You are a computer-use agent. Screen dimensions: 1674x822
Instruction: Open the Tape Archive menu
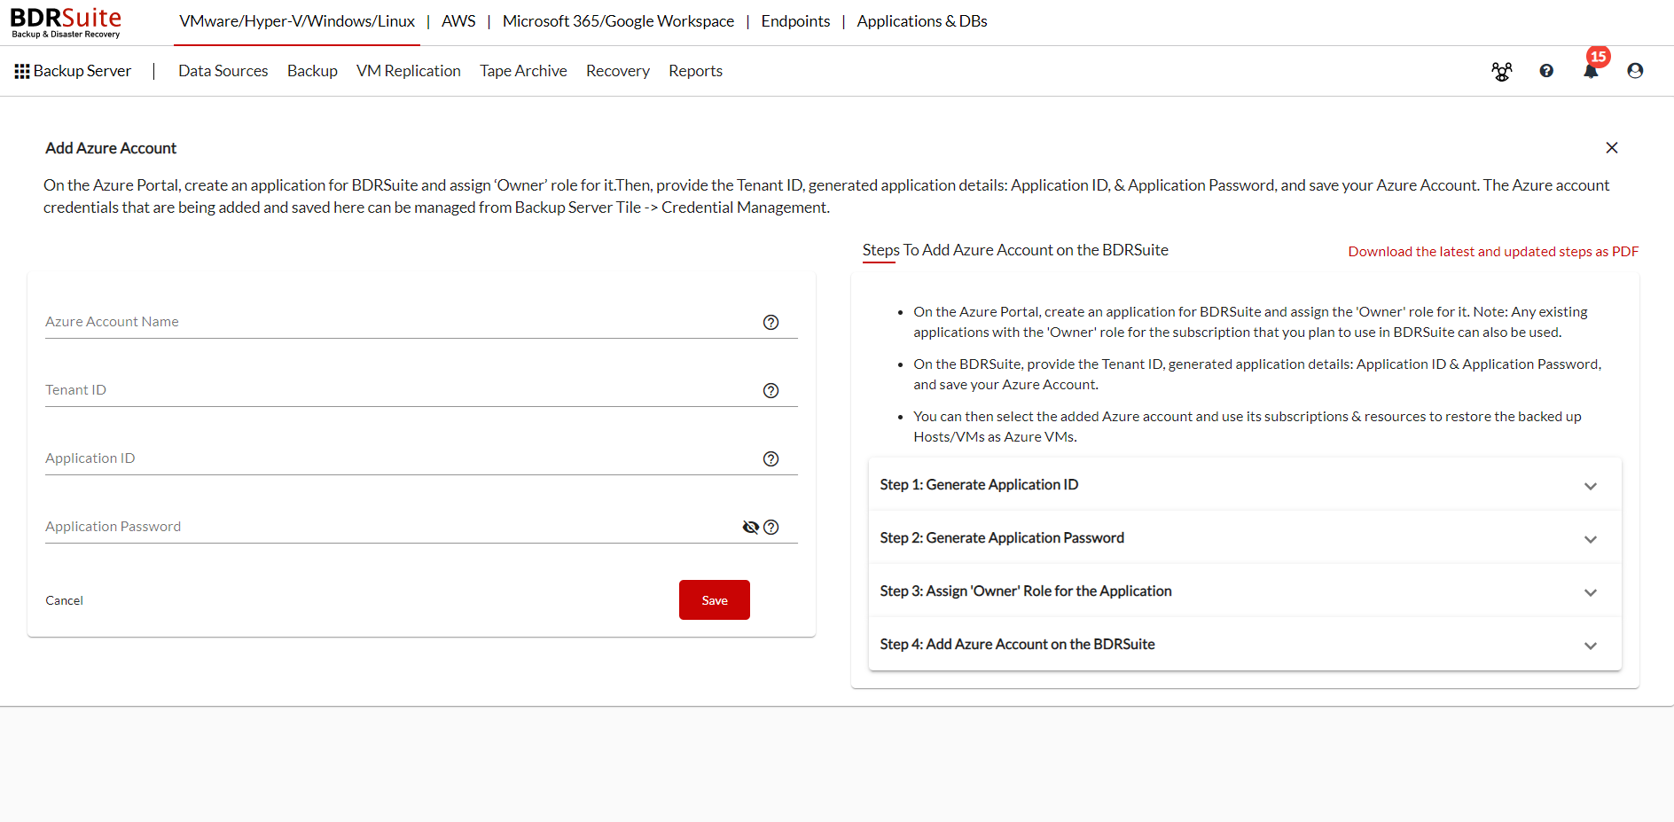[523, 71]
